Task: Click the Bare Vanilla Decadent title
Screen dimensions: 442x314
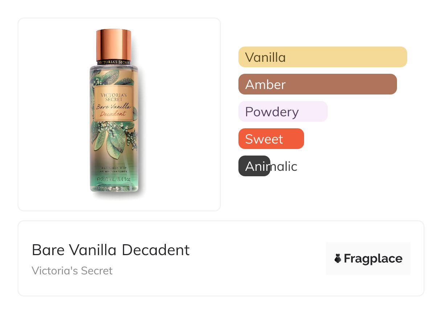Action: tap(111, 250)
